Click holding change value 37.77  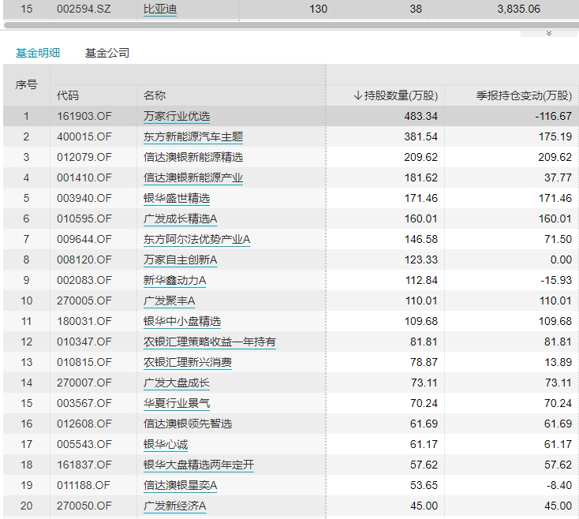558,178
